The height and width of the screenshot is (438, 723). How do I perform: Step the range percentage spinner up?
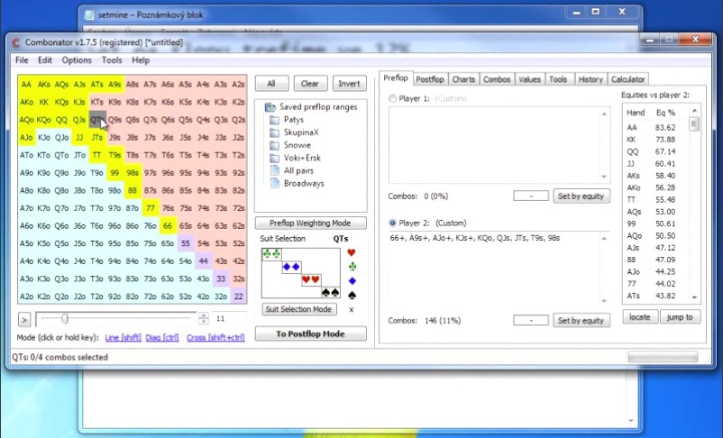click(x=204, y=315)
